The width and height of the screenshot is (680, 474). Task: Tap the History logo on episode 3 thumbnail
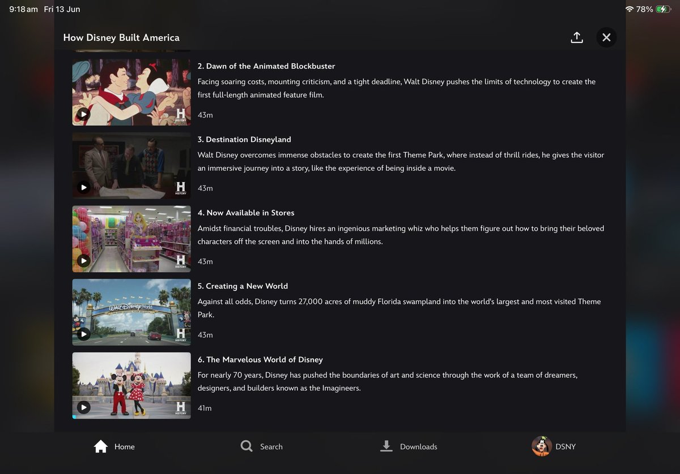tap(181, 188)
